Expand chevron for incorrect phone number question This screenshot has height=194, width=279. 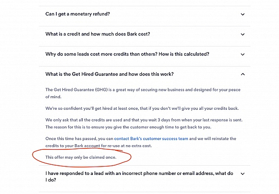coord(242,174)
